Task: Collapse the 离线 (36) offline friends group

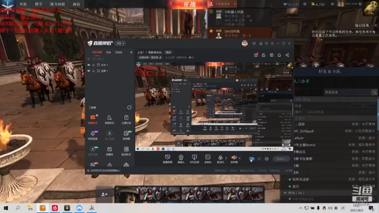Action: (x=285, y=193)
